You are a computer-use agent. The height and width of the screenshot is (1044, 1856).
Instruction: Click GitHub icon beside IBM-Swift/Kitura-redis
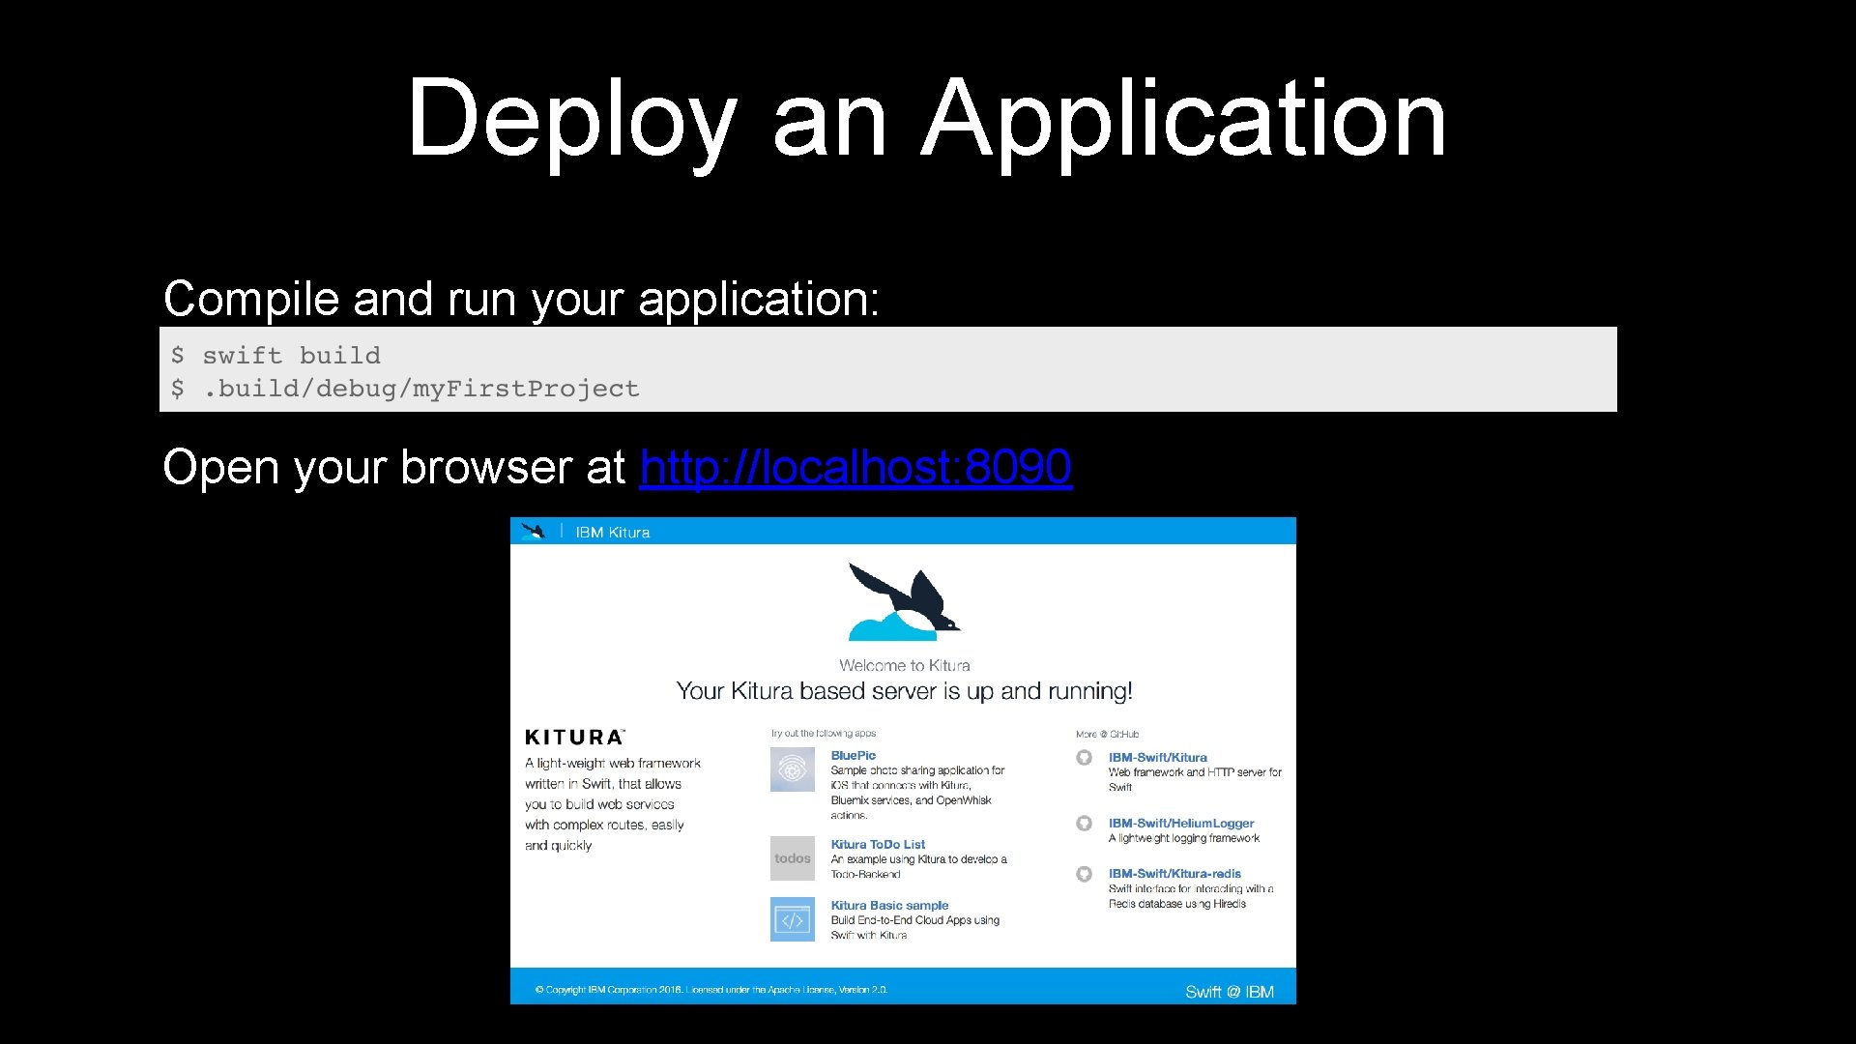coord(1084,874)
